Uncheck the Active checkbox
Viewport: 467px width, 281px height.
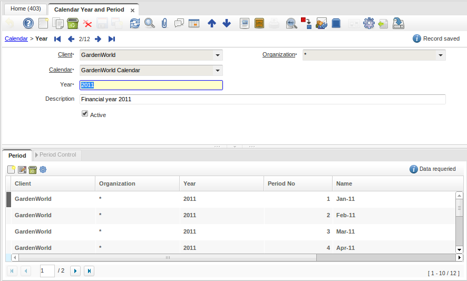(85, 114)
